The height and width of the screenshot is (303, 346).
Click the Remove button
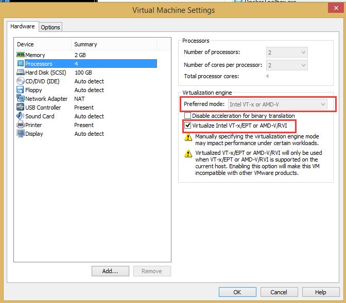pos(152,271)
